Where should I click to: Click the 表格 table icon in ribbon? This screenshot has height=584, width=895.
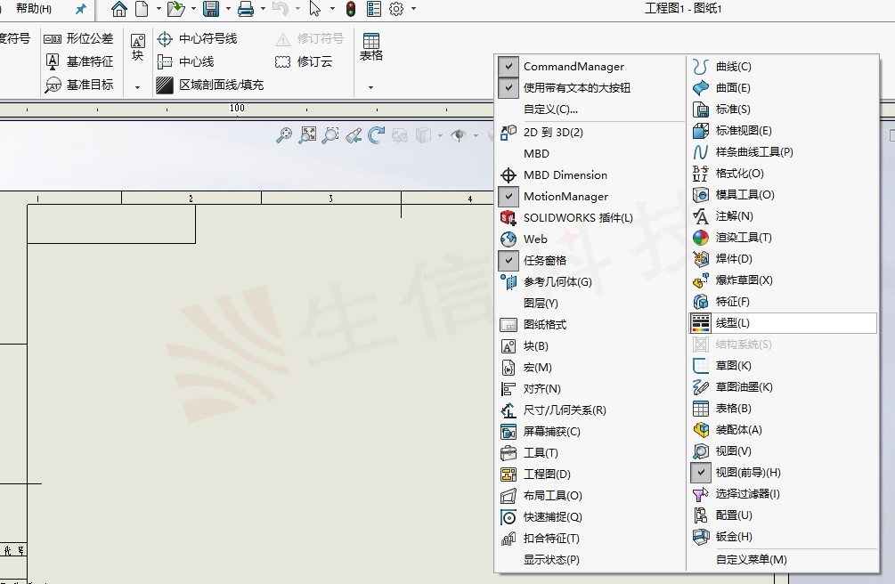click(x=371, y=41)
